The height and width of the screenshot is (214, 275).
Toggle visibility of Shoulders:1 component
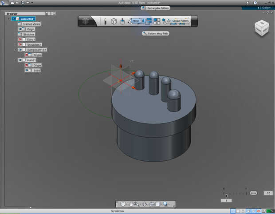[x=20, y=44]
